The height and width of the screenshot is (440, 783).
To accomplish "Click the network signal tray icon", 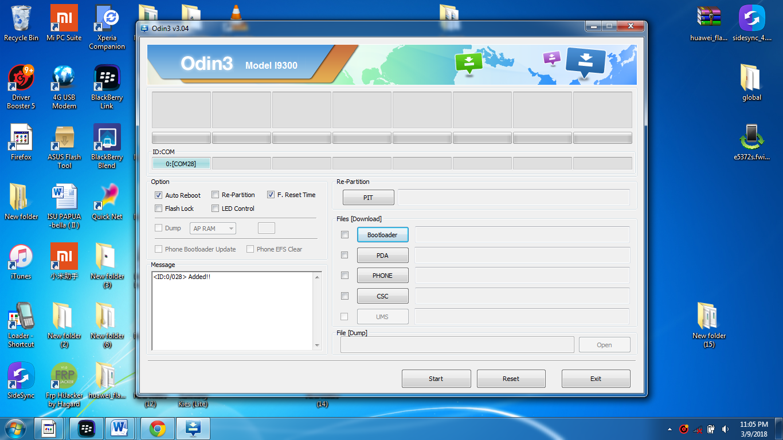I will 698,429.
